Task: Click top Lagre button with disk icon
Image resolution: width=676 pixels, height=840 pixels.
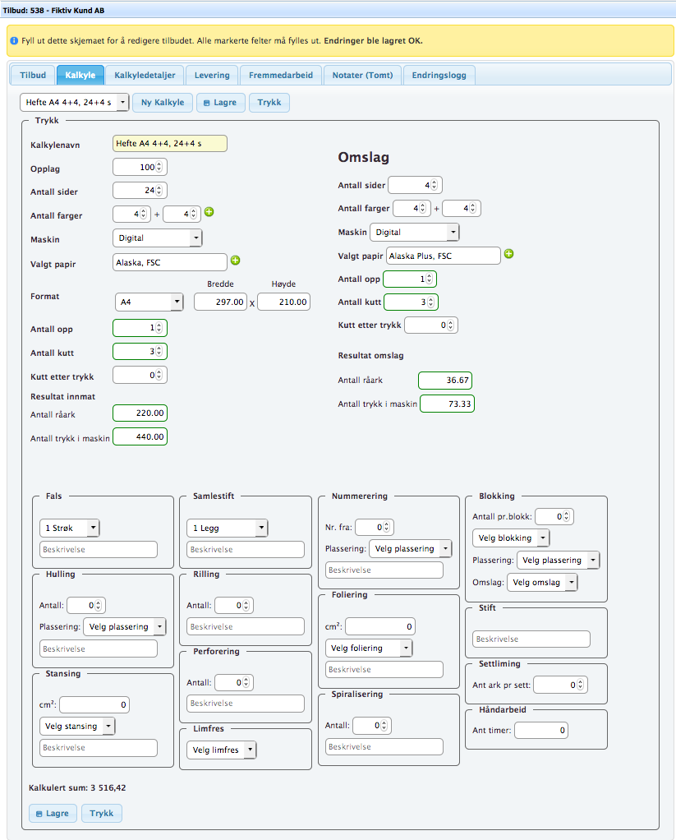Action: coord(218,103)
